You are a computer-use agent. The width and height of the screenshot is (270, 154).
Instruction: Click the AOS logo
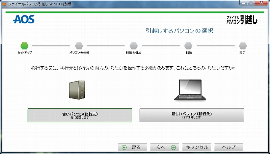tap(23, 19)
